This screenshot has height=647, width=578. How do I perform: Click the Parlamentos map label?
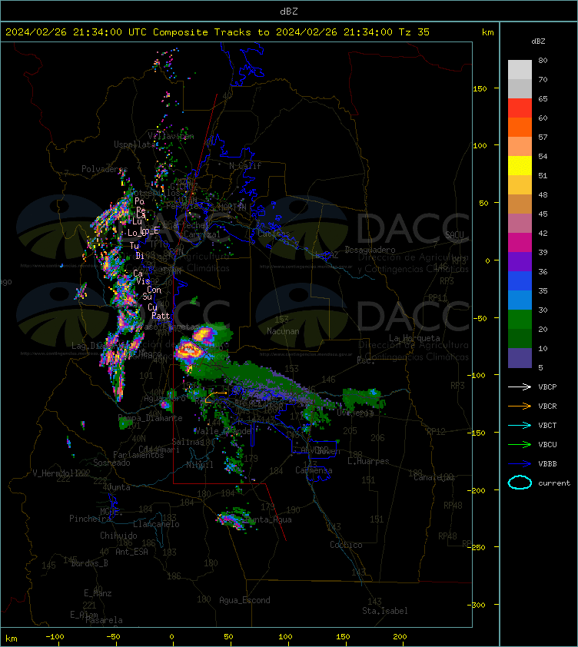[x=138, y=455]
